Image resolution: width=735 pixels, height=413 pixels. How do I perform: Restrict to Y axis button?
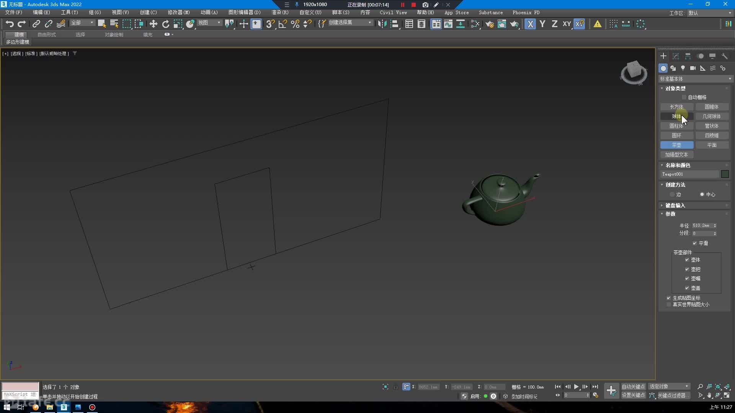click(x=542, y=24)
